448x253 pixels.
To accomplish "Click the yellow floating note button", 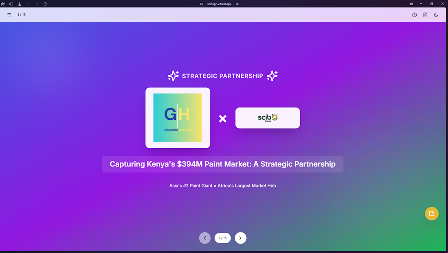I will pos(431,214).
